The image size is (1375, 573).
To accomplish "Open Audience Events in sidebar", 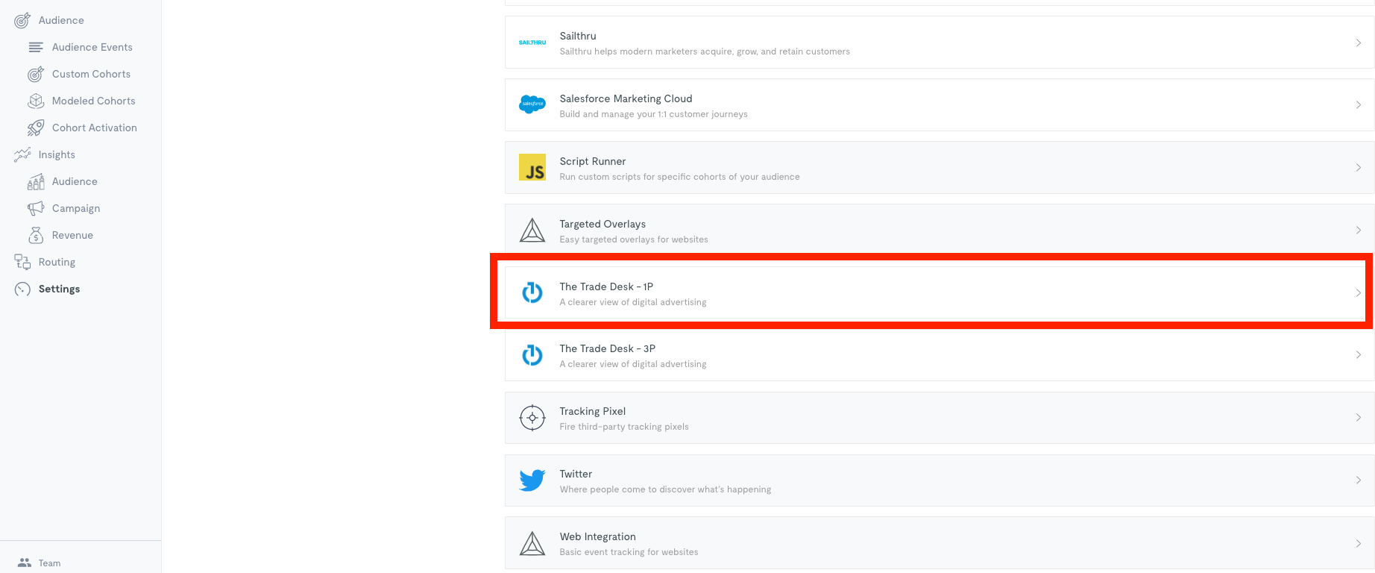I will [x=92, y=47].
